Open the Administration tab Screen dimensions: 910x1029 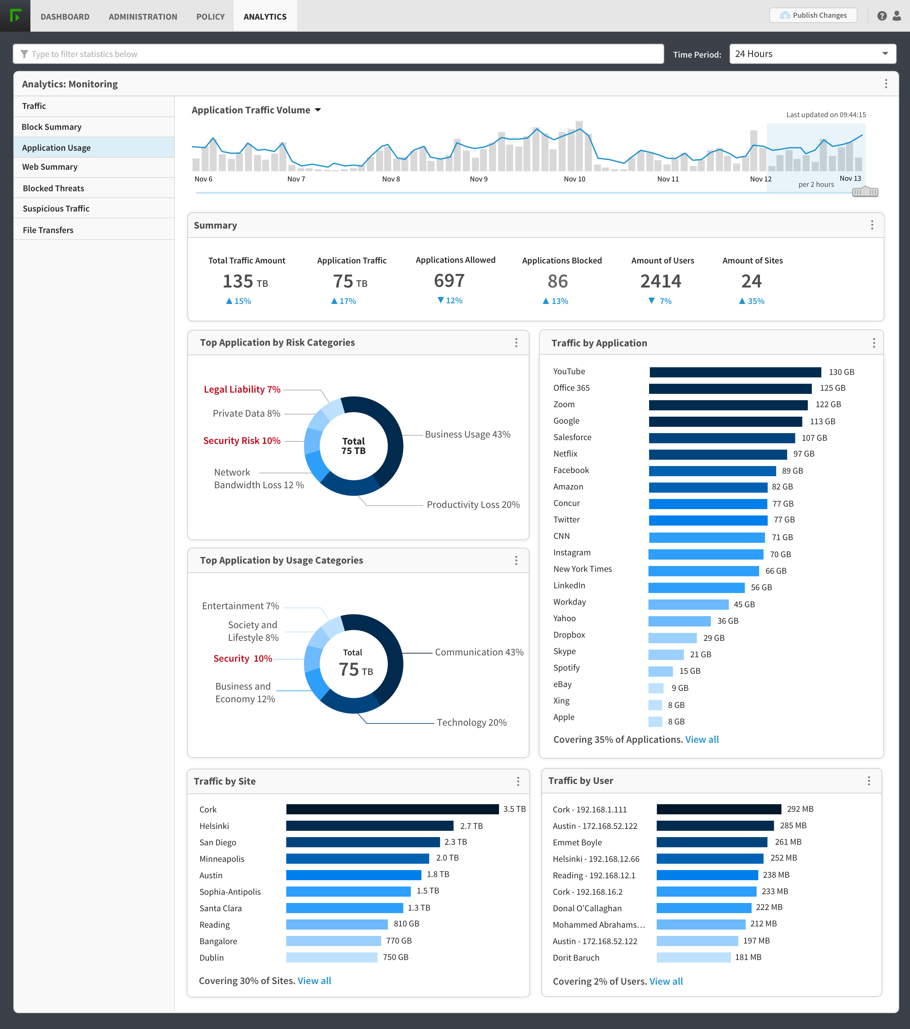tap(143, 16)
